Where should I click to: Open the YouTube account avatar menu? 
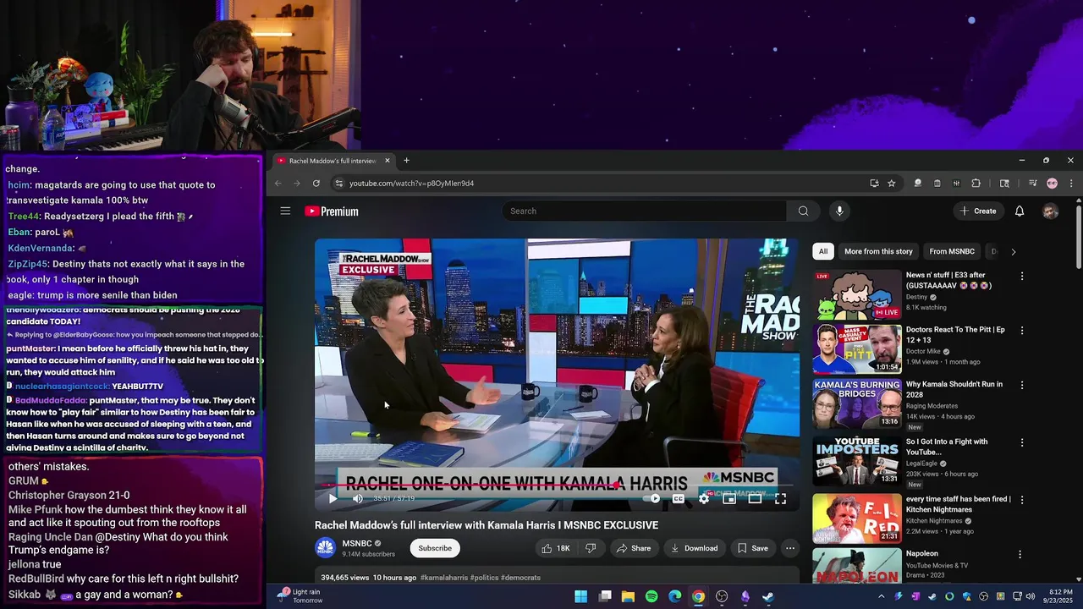(x=1050, y=211)
